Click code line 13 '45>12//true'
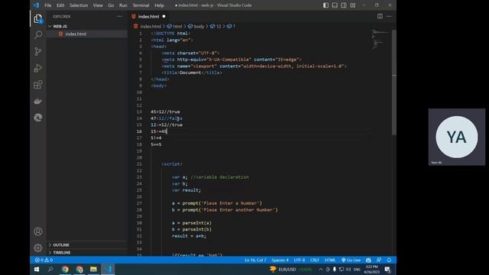 click(165, 112)
